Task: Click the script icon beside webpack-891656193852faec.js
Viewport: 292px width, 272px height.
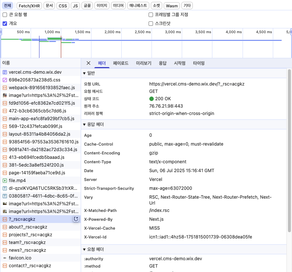Action: coord(5,88)
